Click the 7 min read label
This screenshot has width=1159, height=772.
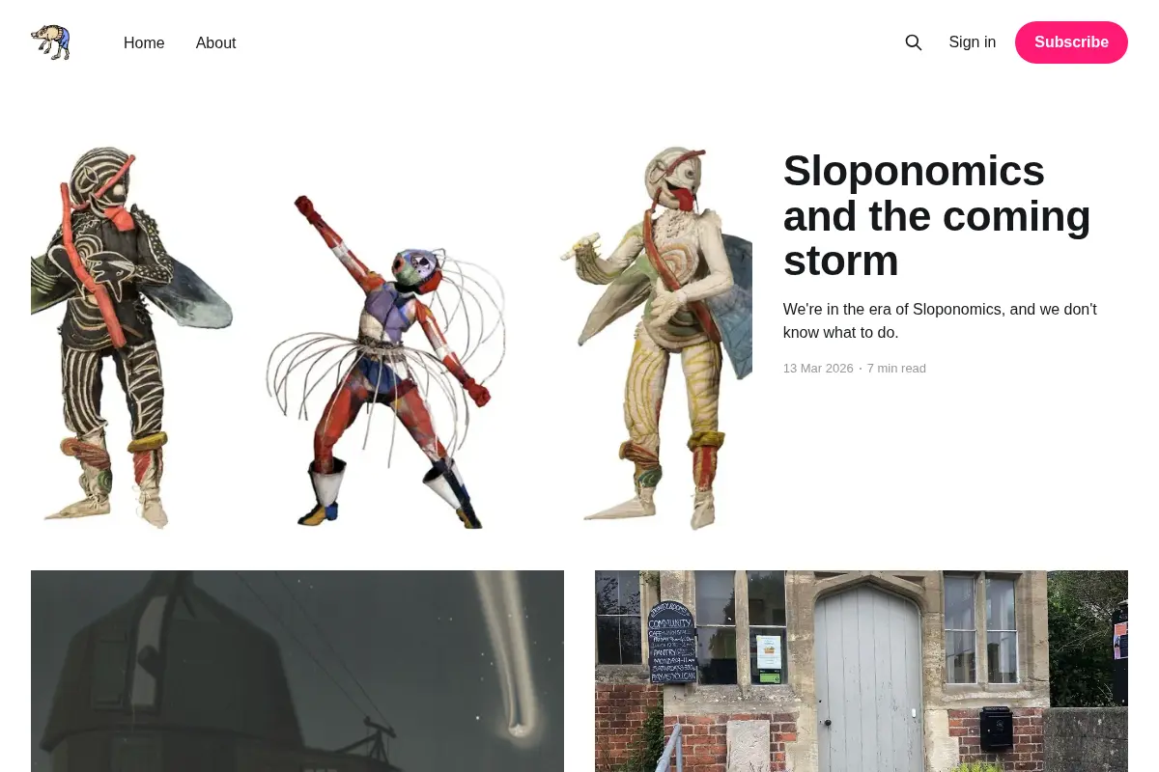(896, 369)
